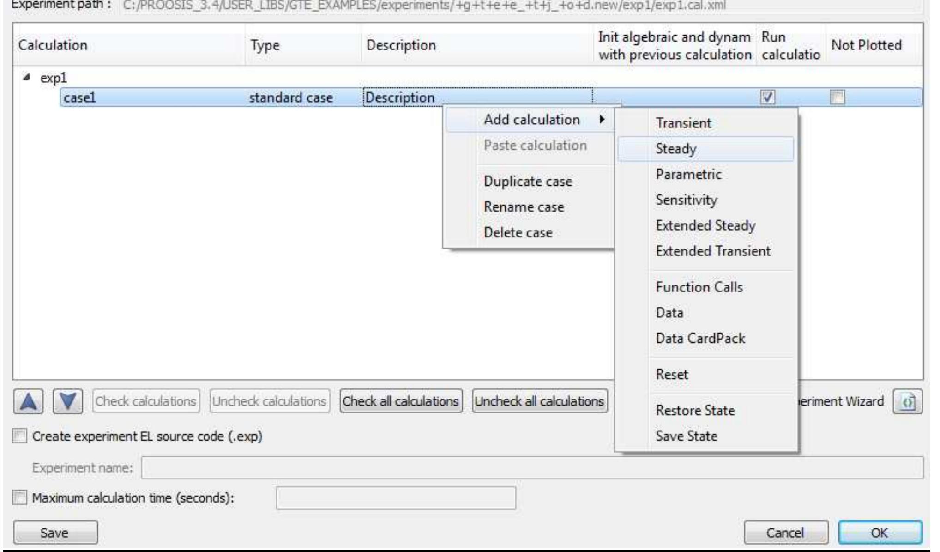Toggle Run calculation checkbox for case1
Screen dimensions: 940x552
click(x=767, y=97)
